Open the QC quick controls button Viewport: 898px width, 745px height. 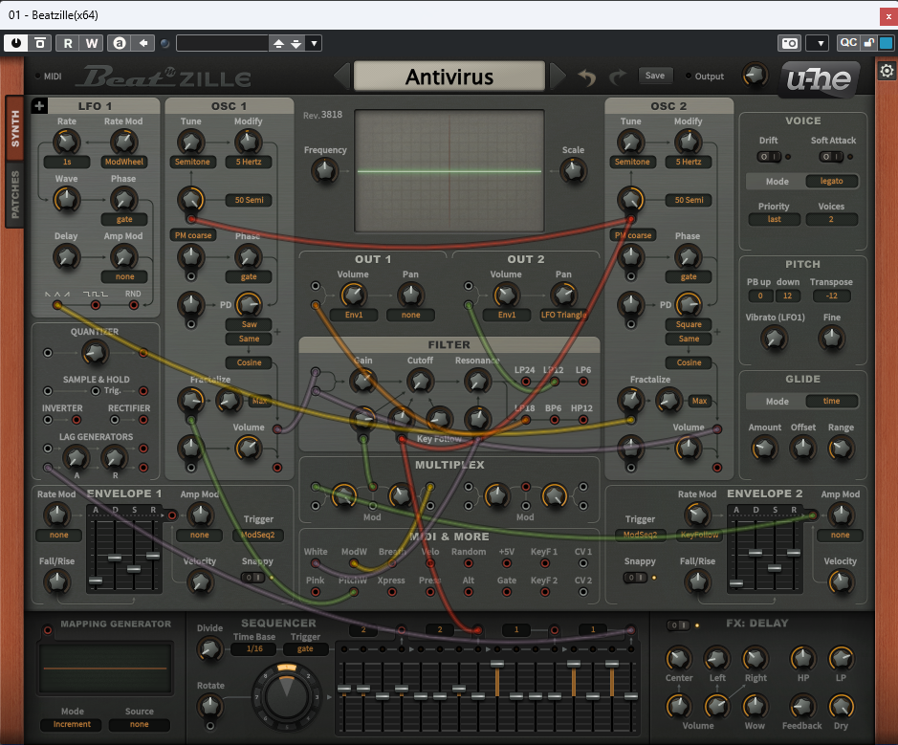pos(848,43)
